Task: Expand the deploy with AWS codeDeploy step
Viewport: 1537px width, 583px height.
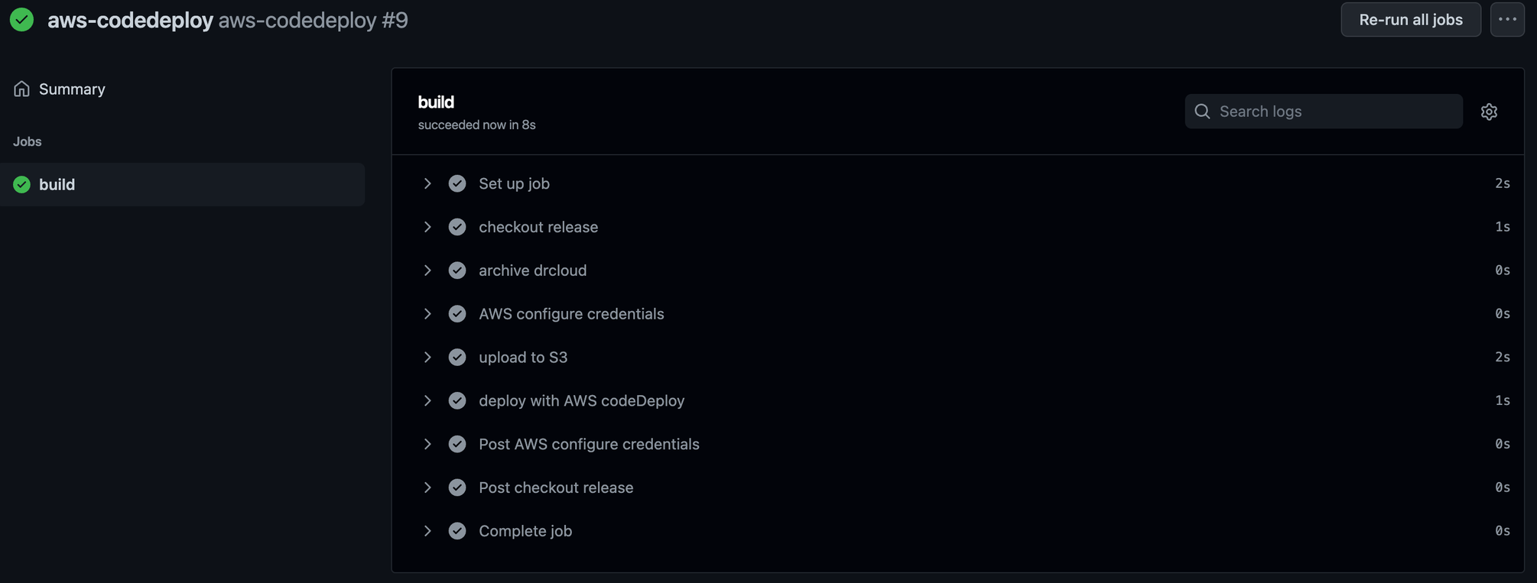Action: (x=427, y=400)
